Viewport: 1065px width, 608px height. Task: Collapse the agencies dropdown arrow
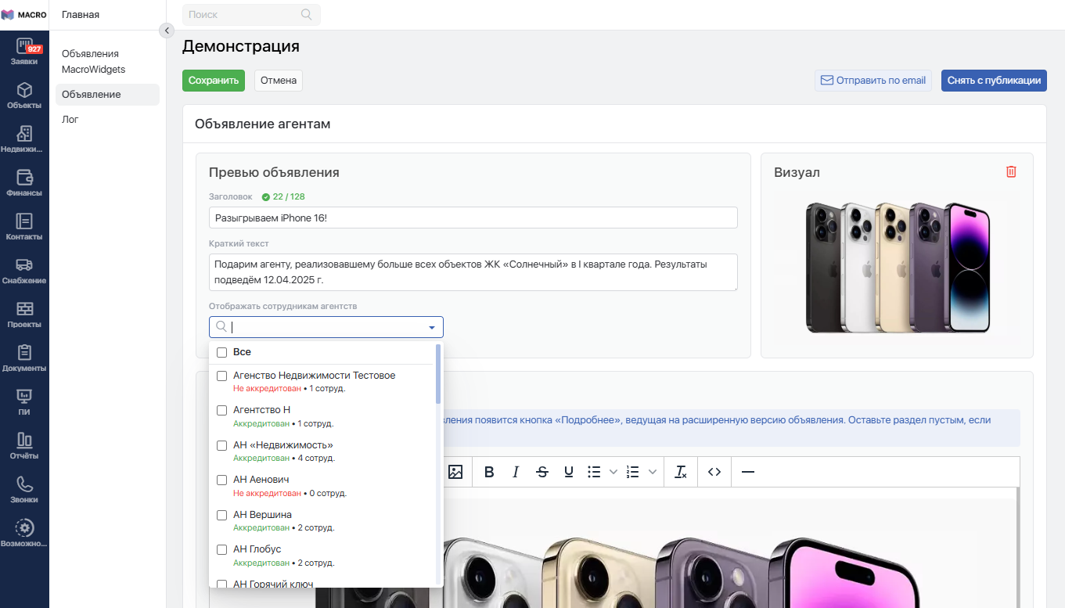pos(431,327)
